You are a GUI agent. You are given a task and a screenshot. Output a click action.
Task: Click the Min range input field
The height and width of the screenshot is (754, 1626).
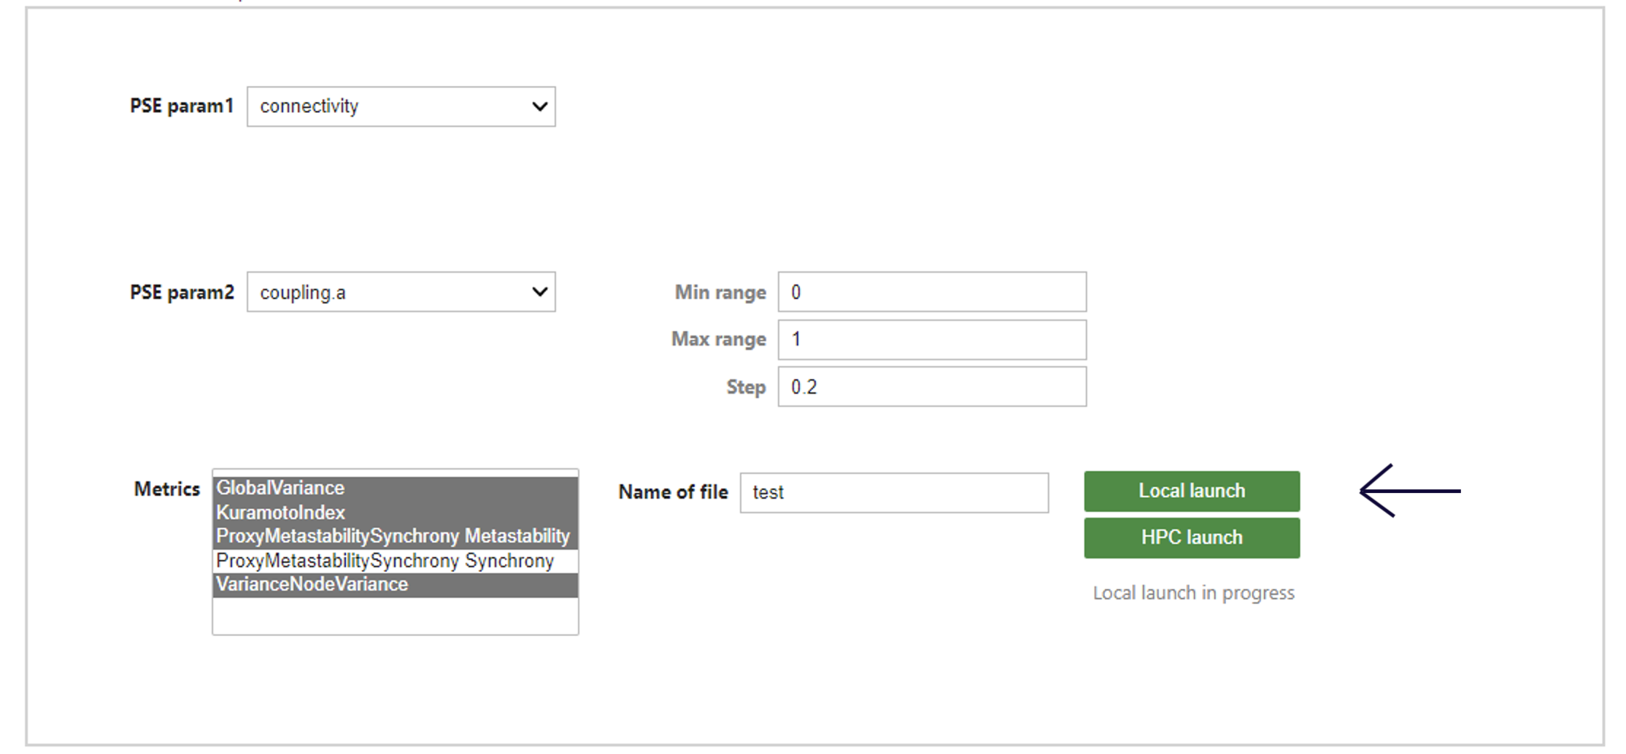pyautogui.click(x=931, y=292)
